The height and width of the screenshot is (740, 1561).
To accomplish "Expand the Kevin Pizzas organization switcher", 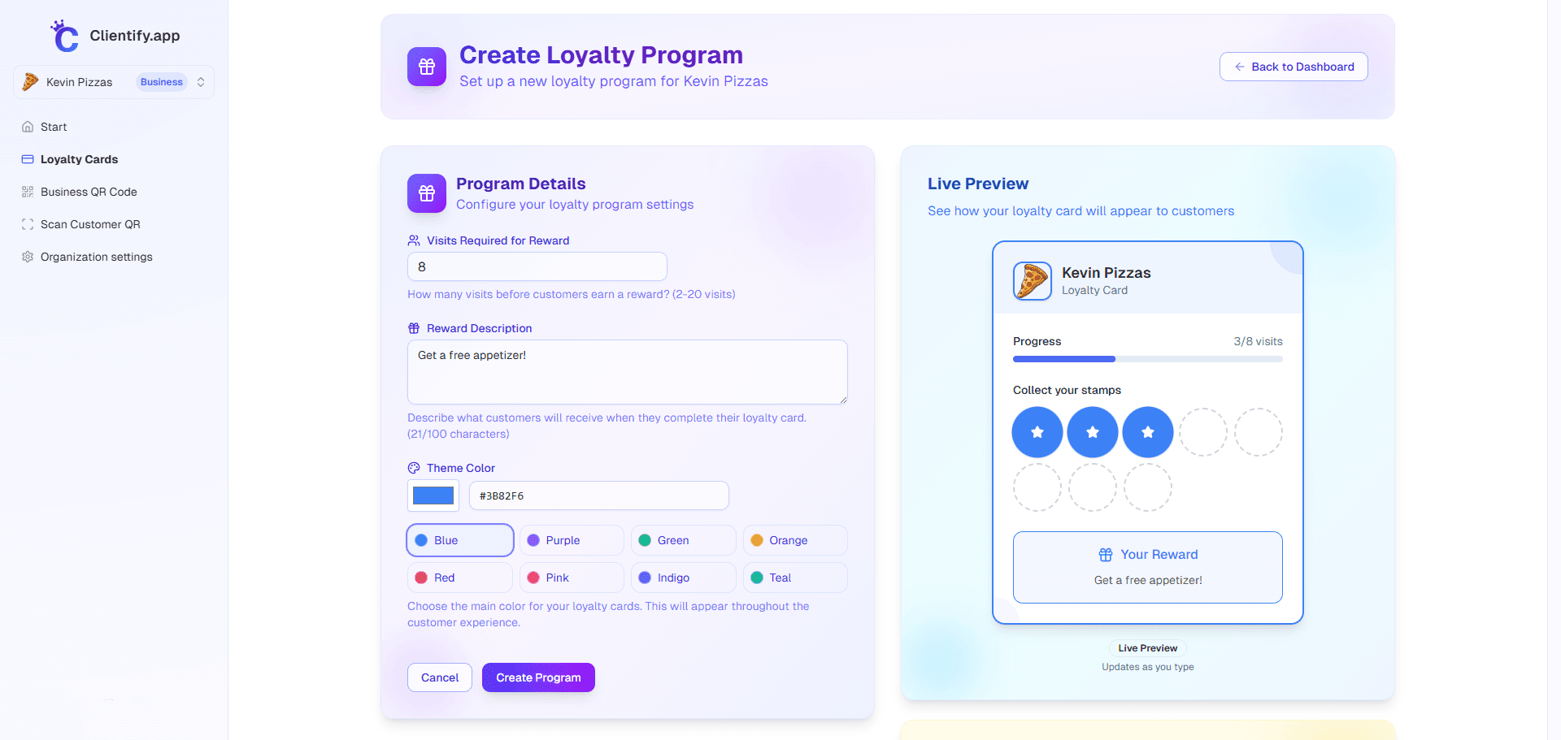I will tap(201, 82).
